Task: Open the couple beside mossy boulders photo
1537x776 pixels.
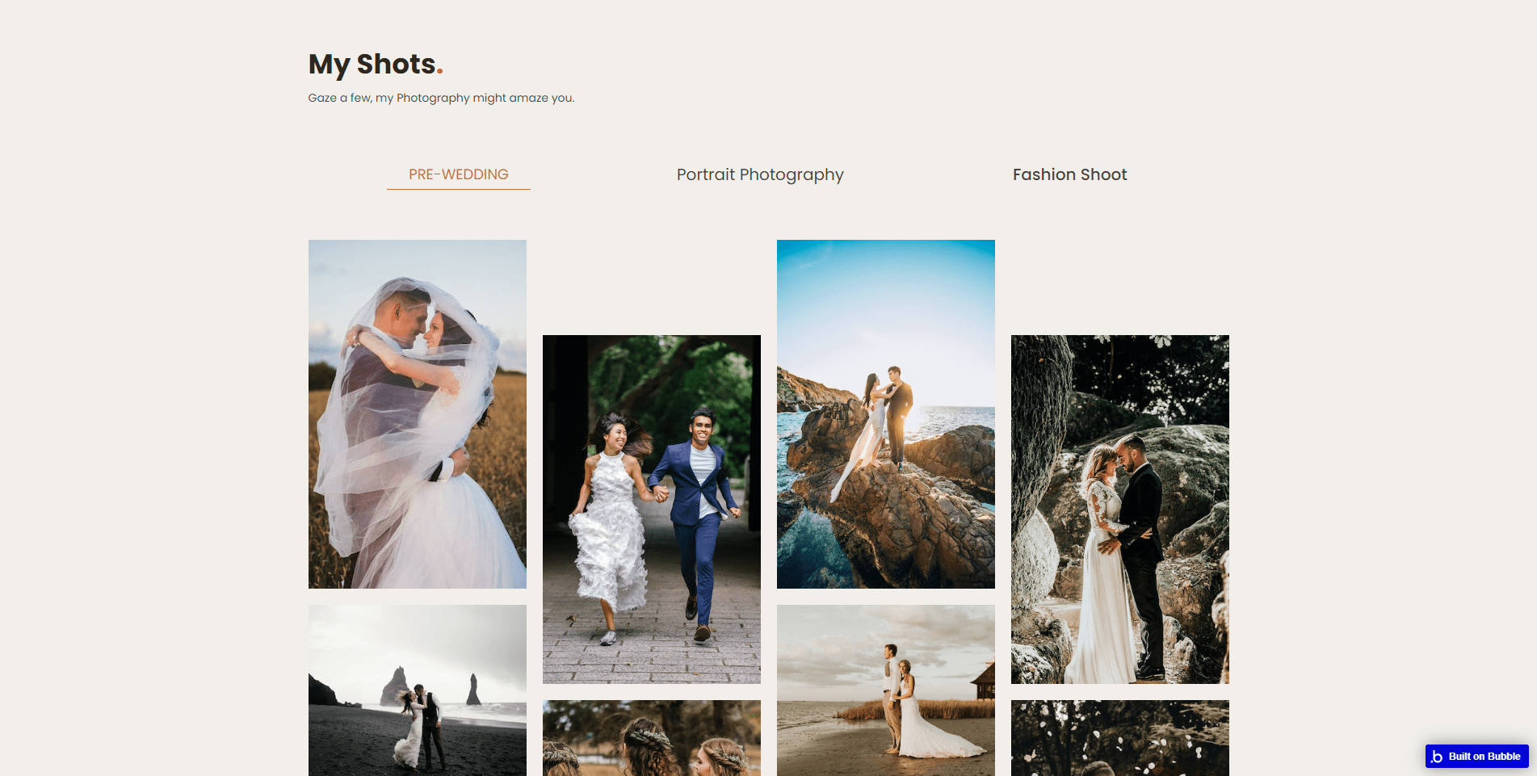Action: (x=1119, y=509)
